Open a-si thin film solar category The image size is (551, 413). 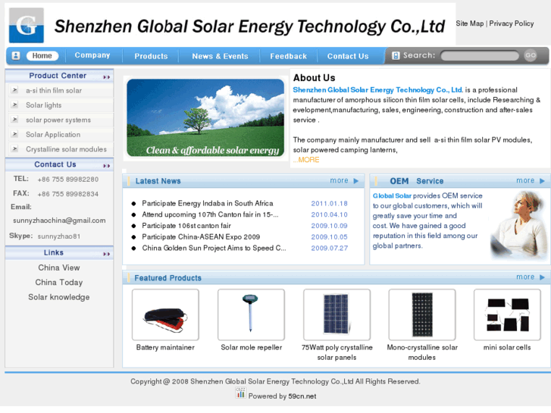[x=54, y=90]
